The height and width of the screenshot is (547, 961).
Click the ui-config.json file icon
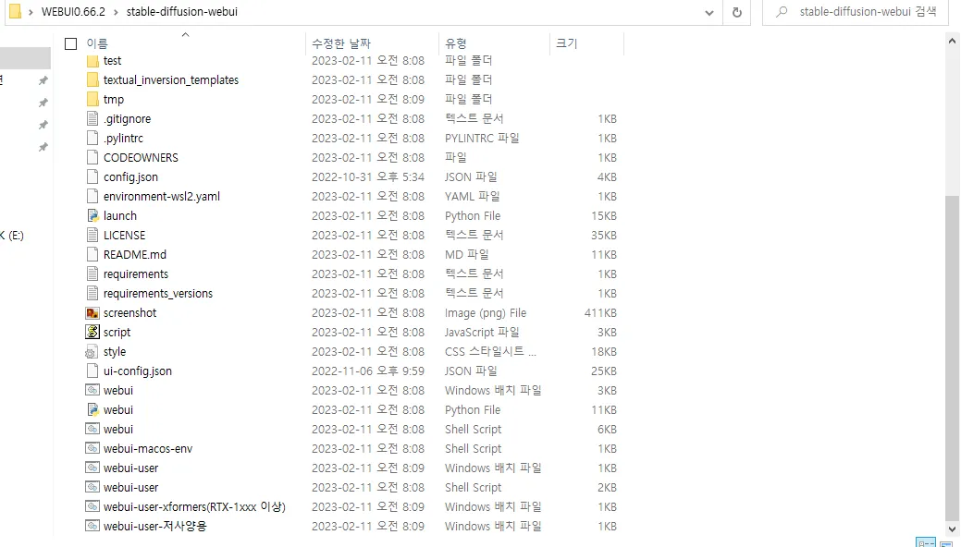pyautogui.click(x=92, y=371)
